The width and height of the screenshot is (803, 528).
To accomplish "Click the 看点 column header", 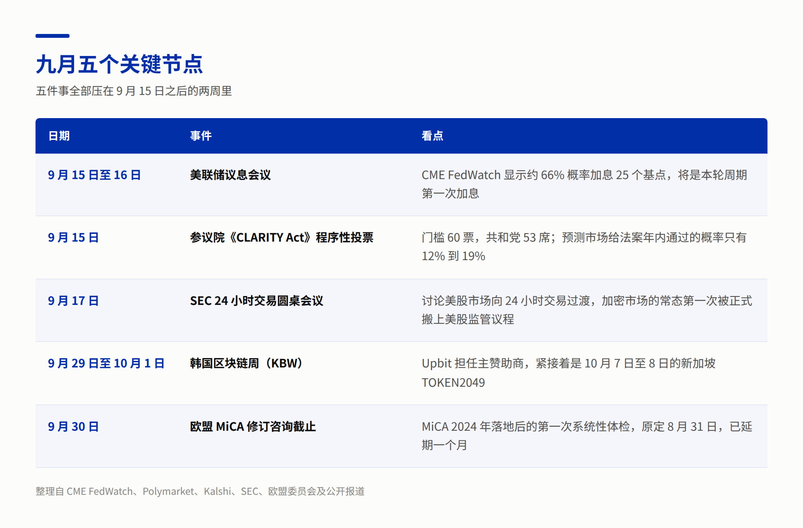I will 432,136.
